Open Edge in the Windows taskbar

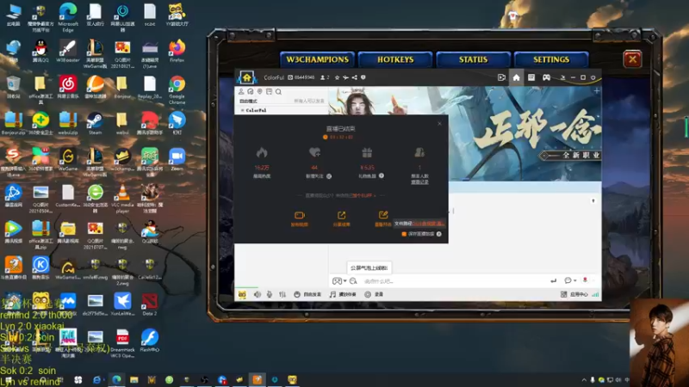click(116, 380)
